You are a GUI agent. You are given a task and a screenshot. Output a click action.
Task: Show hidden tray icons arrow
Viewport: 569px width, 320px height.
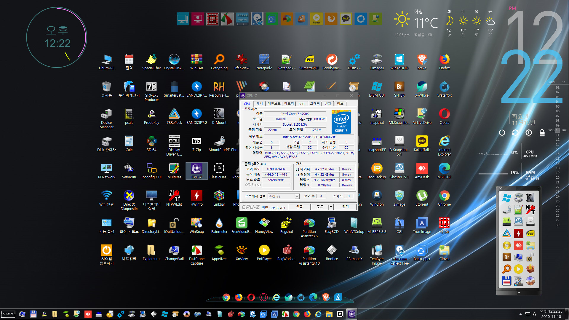click(x=520, y=314)
